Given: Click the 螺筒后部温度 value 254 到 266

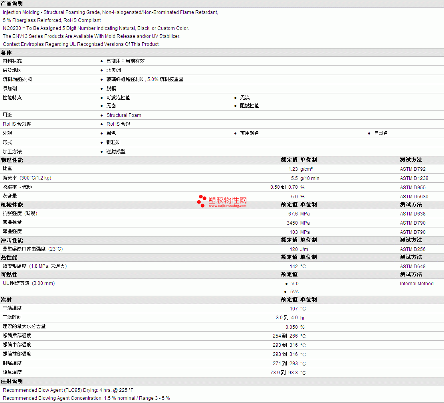Looking at the screenshot, I should point(285,336).
